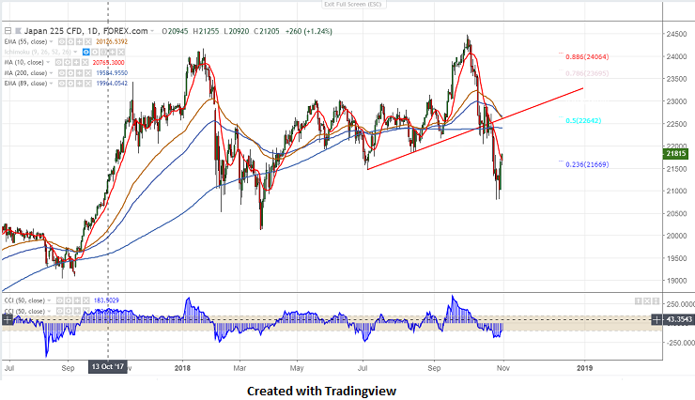
Task: Close the CCI pane
Action: (647, 301)
